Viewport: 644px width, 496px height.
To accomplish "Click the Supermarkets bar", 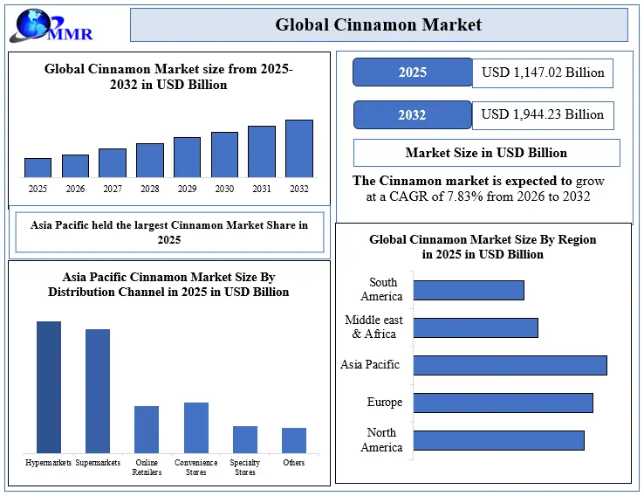I will pyautogui.click(x=98, y=390).
